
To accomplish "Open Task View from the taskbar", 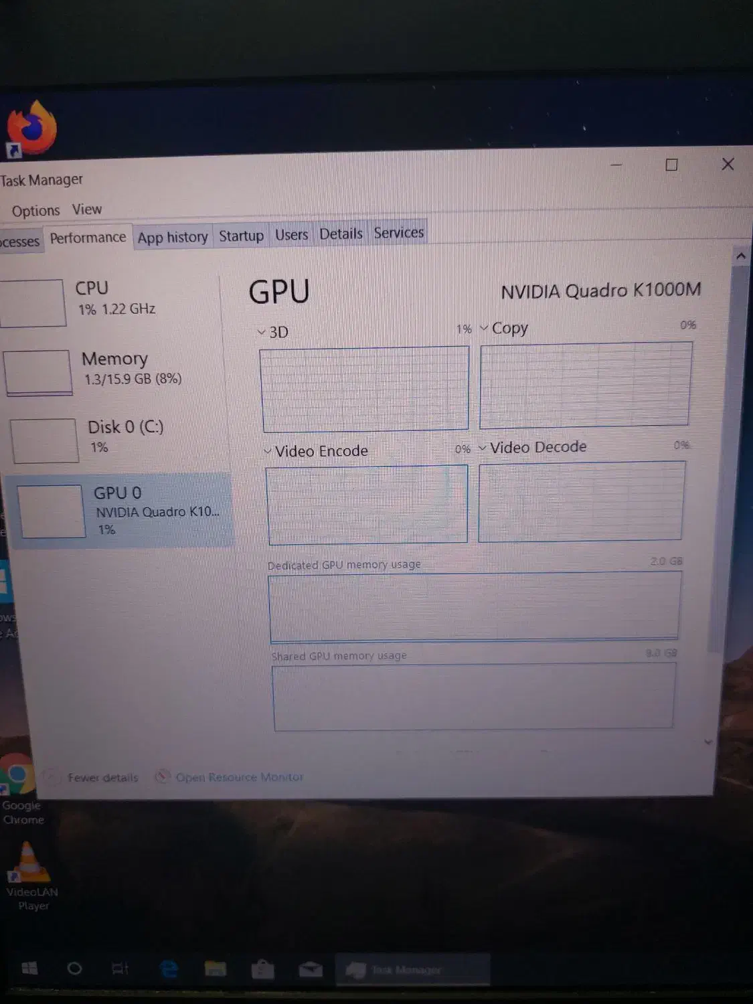I will click(119, 969).
